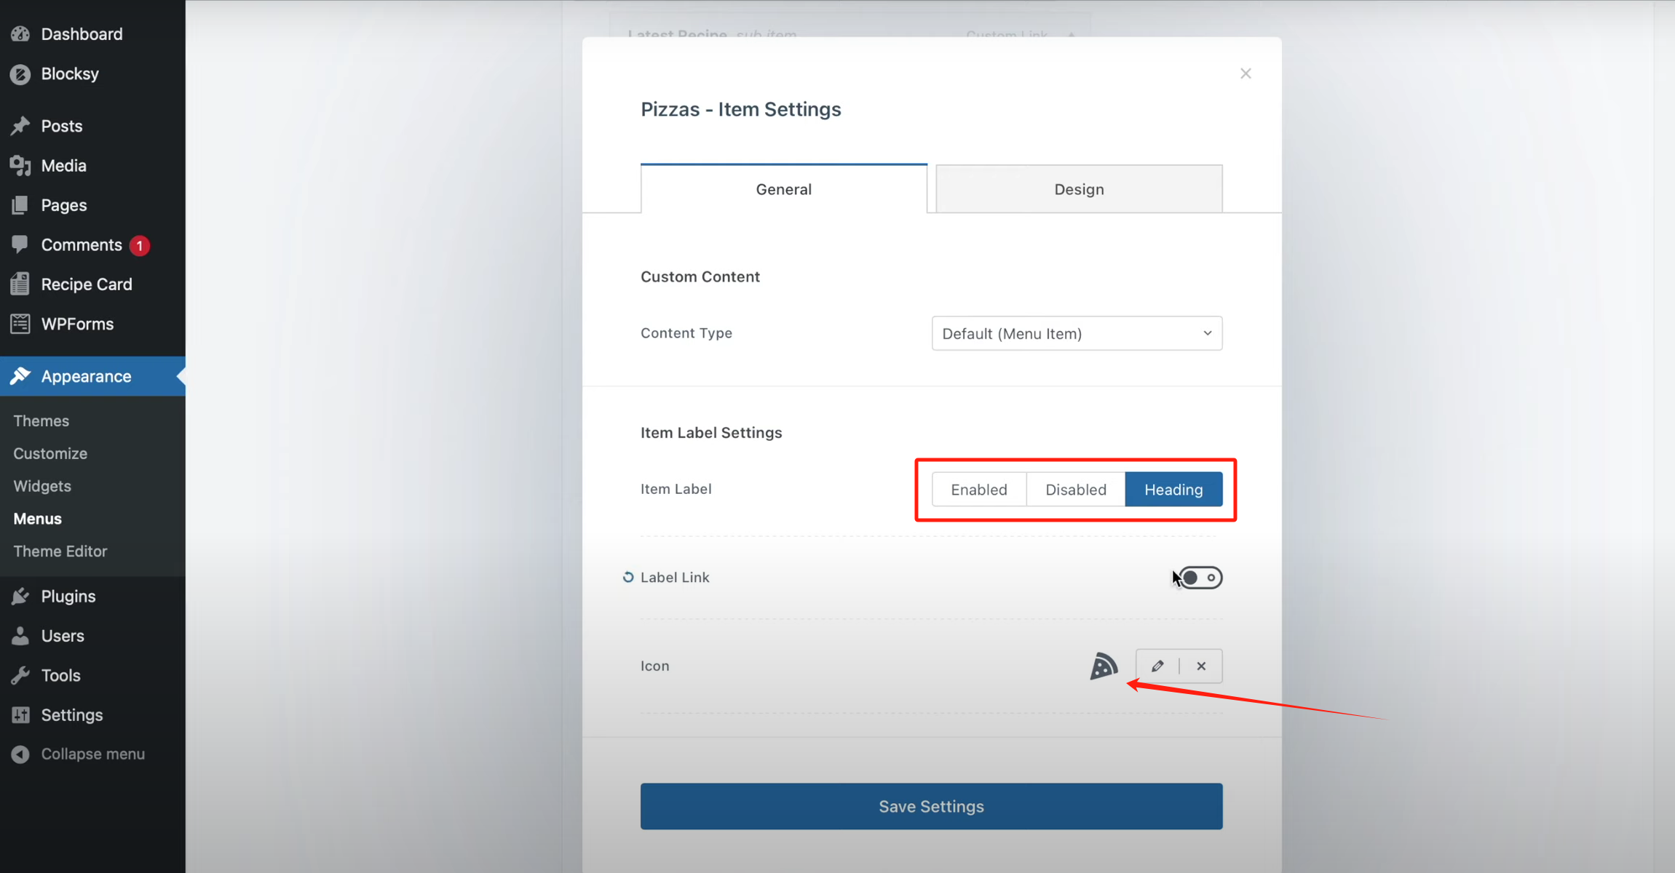Collapse the admin sidebar menu

pyautogui.click(x=92, y=754)
